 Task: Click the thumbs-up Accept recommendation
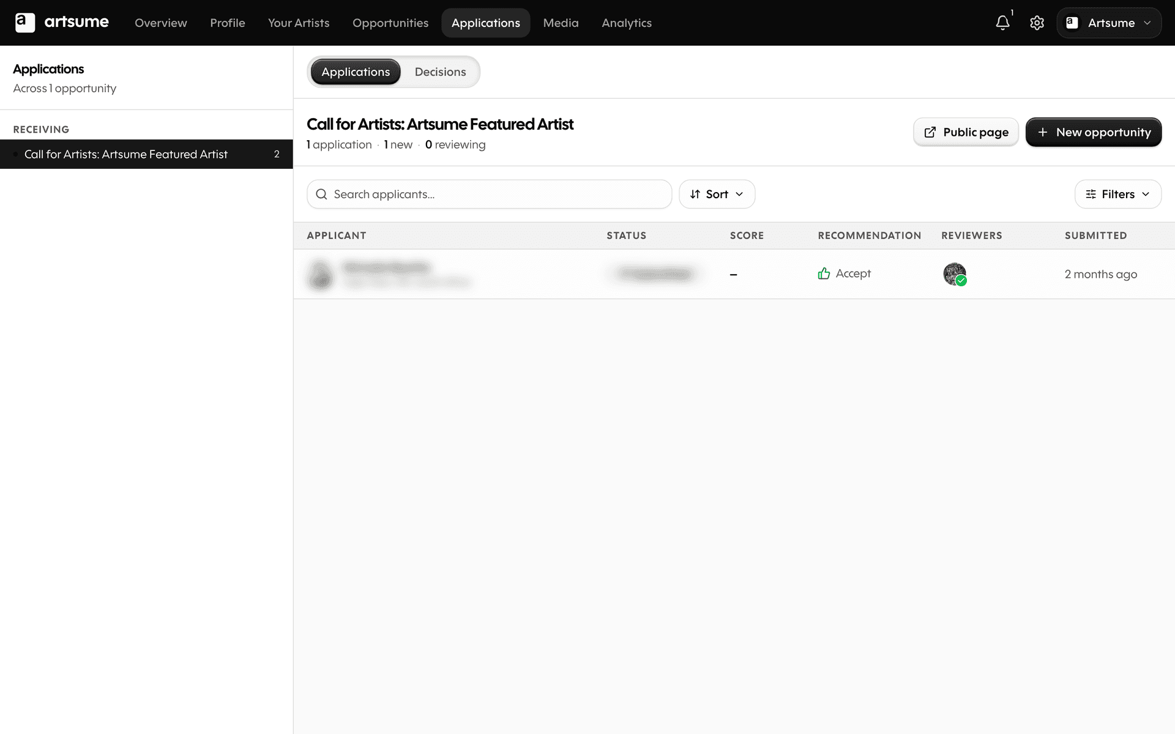tap(844, 273)
